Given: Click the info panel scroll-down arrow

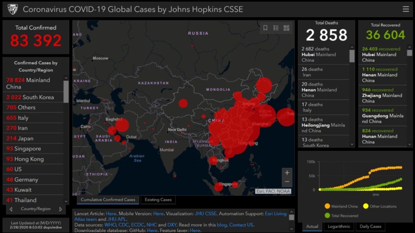Looking at the screenshot, I should (x=291, y=229).
